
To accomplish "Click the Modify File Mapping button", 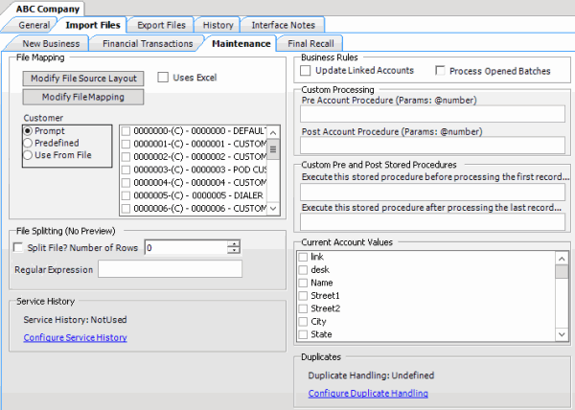I will (x=84, y=97).
